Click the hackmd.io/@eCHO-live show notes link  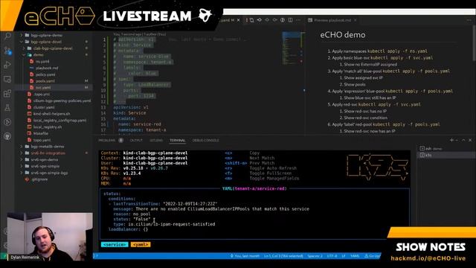(x=428, y=258)
